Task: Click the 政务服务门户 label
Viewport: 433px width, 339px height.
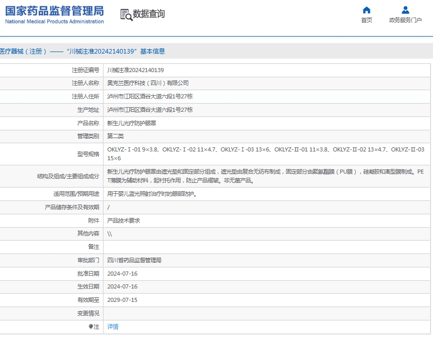Action: [405, 20]
